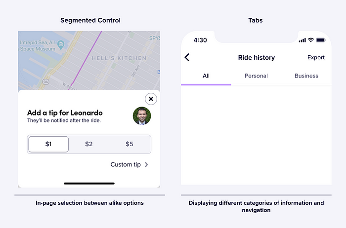Click the purple route line on map
The height and width of the screenshot is (228, 346).
pos(86,60)
